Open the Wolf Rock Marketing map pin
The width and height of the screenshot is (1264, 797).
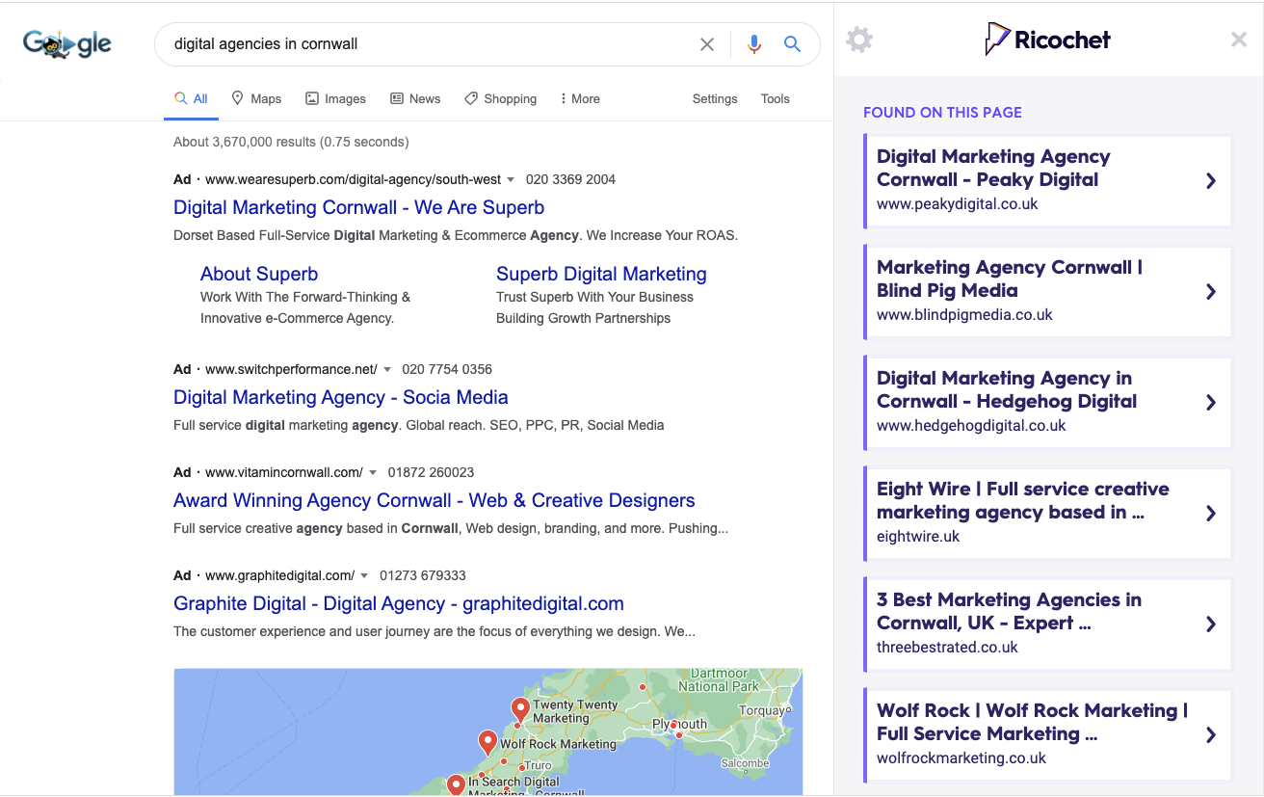tap(487, 742)
